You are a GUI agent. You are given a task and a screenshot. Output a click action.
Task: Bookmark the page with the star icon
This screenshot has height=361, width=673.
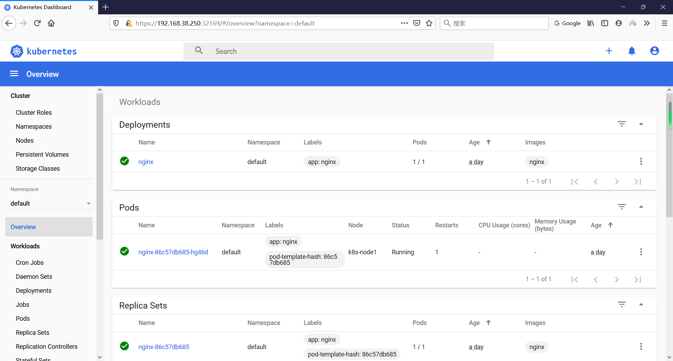coord(429,23)
